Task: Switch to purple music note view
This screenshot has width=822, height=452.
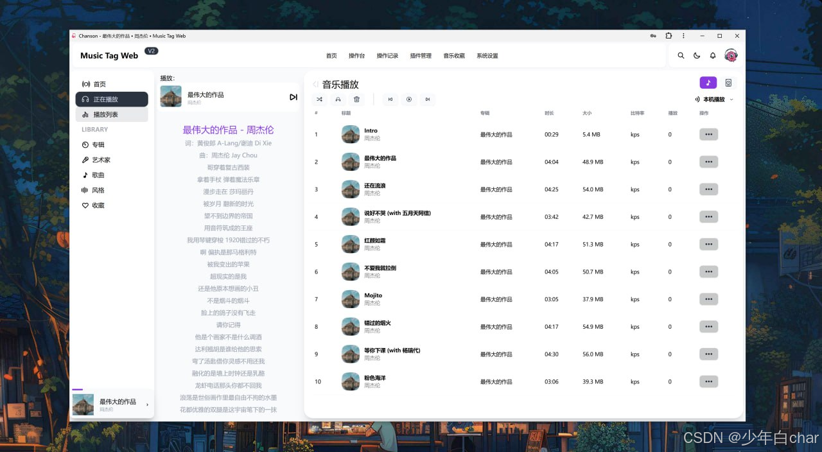Action: [x=708, y=83]
